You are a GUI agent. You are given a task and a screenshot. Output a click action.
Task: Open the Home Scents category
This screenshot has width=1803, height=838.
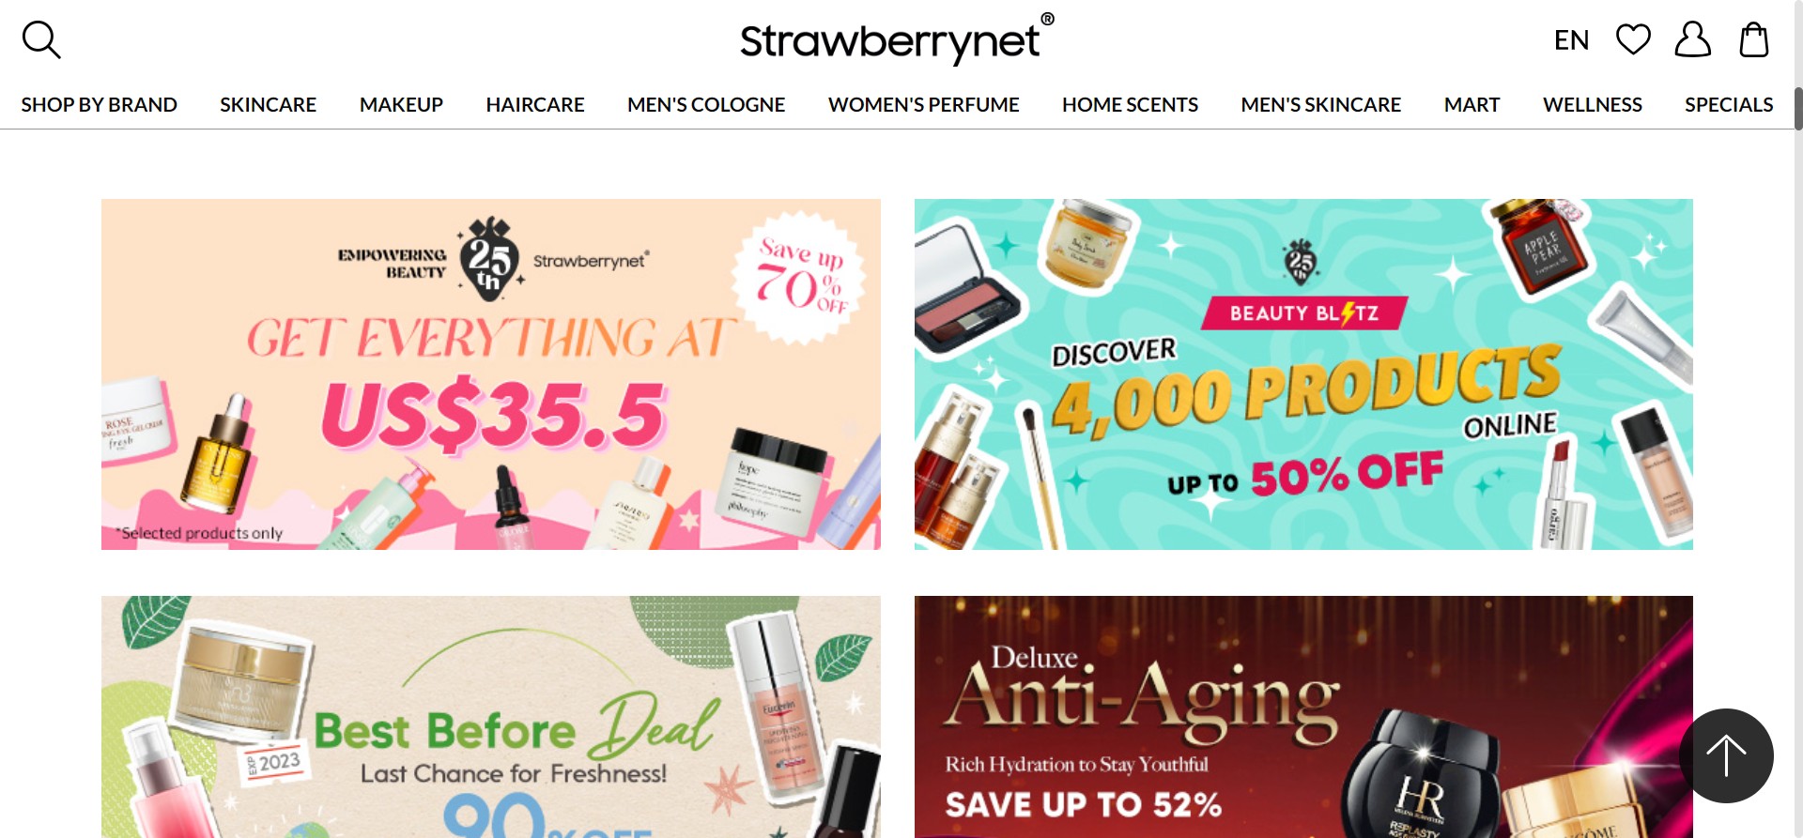click(1130, 104)
